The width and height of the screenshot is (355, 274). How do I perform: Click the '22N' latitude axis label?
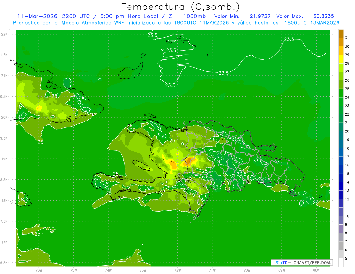4,34
